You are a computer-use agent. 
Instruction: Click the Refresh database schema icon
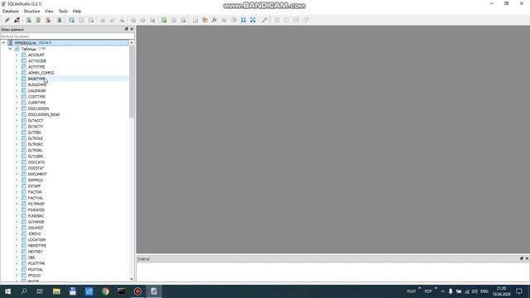pyautogui.click(x=60, y=20)
